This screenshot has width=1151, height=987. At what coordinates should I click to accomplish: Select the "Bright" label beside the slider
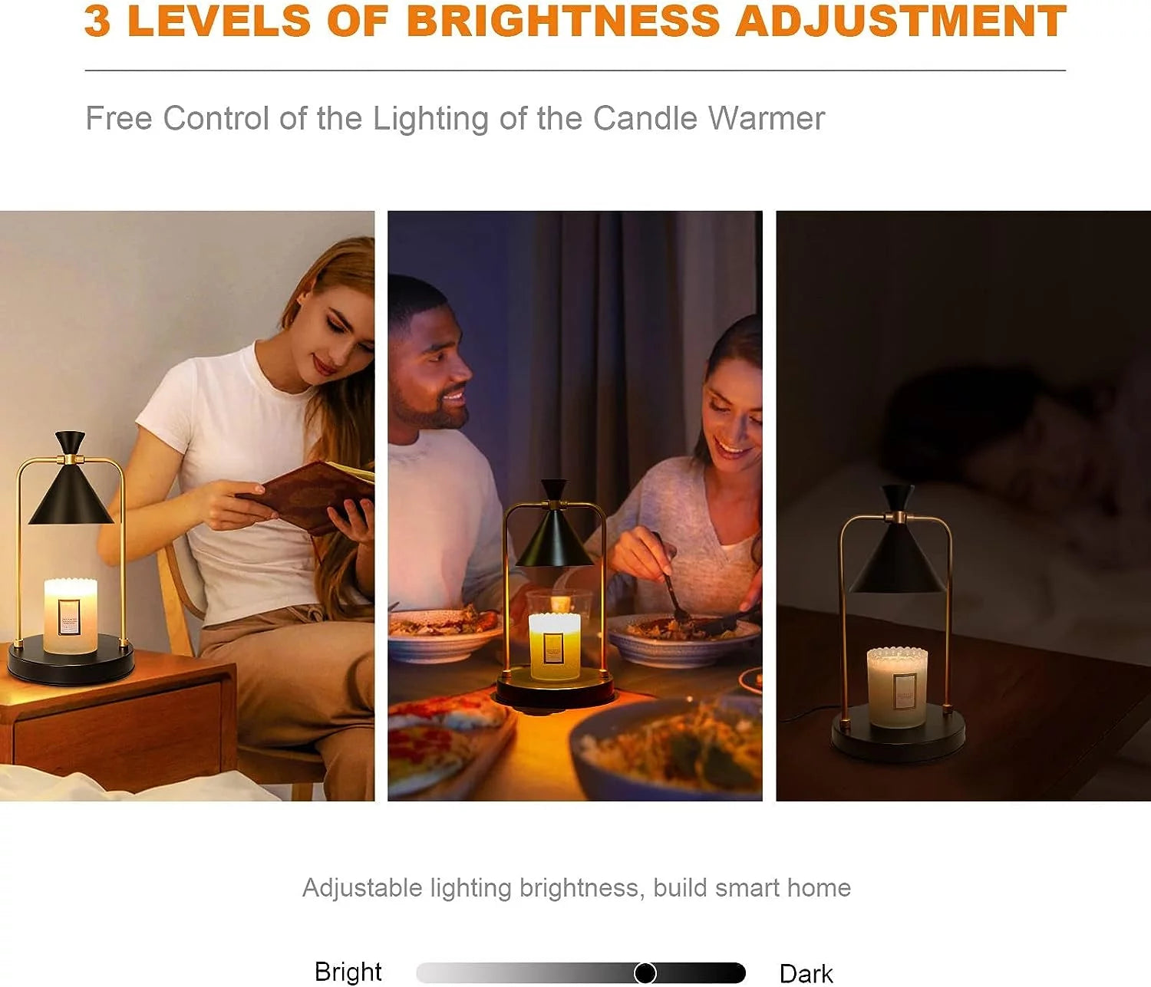[x=348, y=972]
